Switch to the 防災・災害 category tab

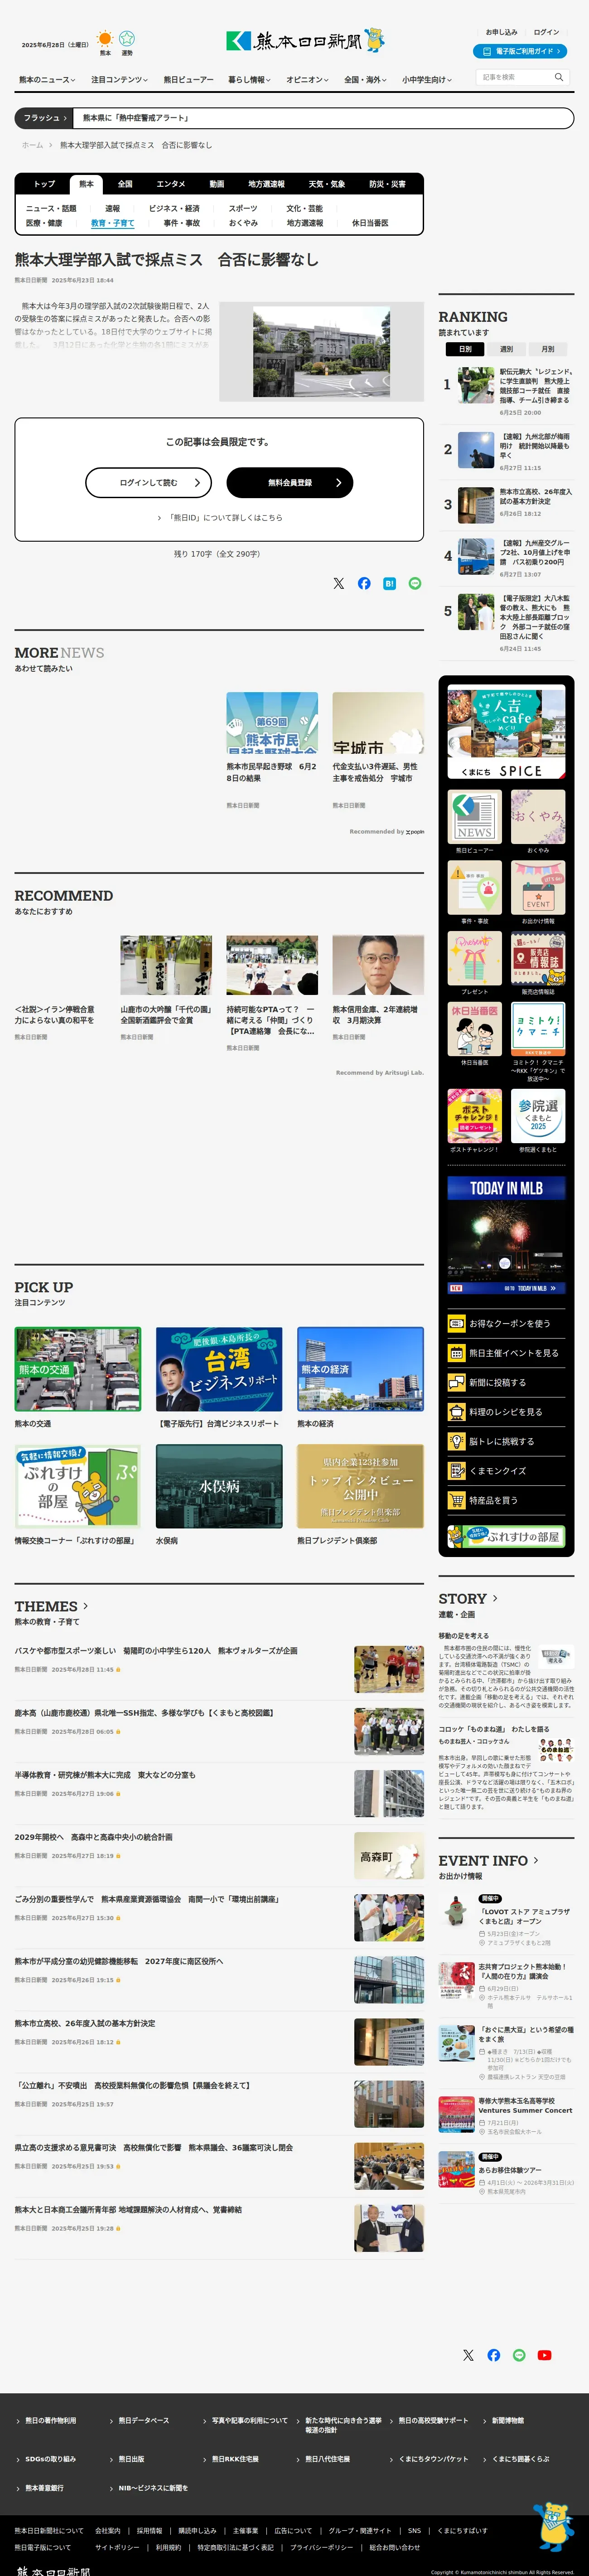click(387, 184)
